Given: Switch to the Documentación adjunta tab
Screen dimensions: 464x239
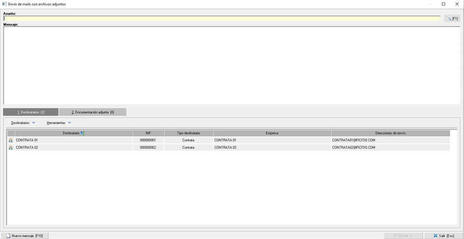Looking at the screenshot, I should pyautogui.click(x=92, y=112).
